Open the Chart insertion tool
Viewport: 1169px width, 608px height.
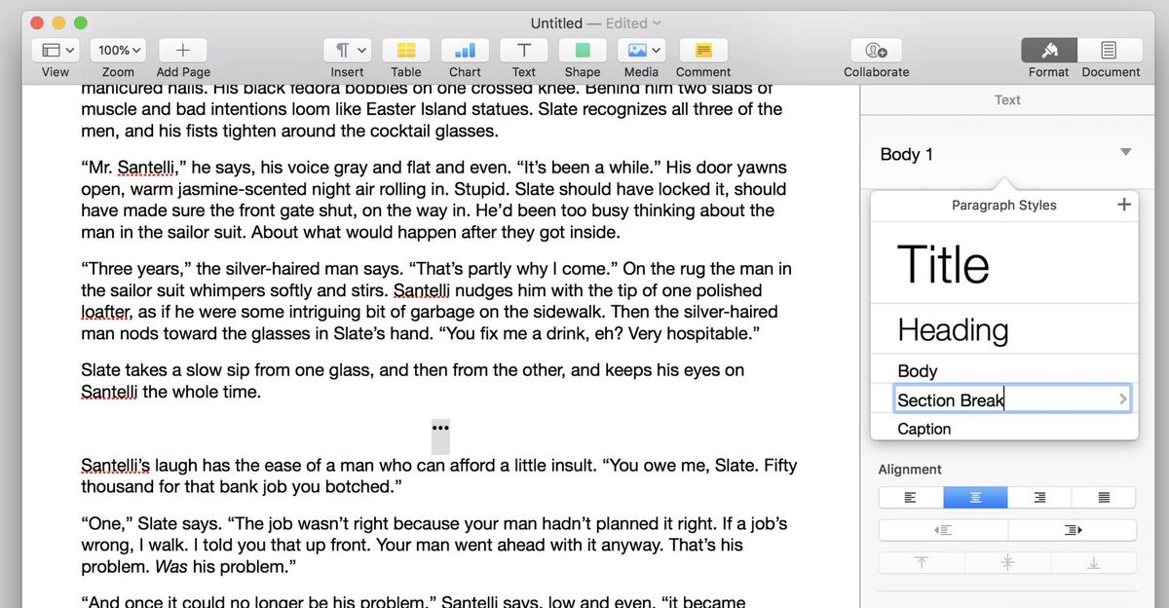tap(465, 51)
